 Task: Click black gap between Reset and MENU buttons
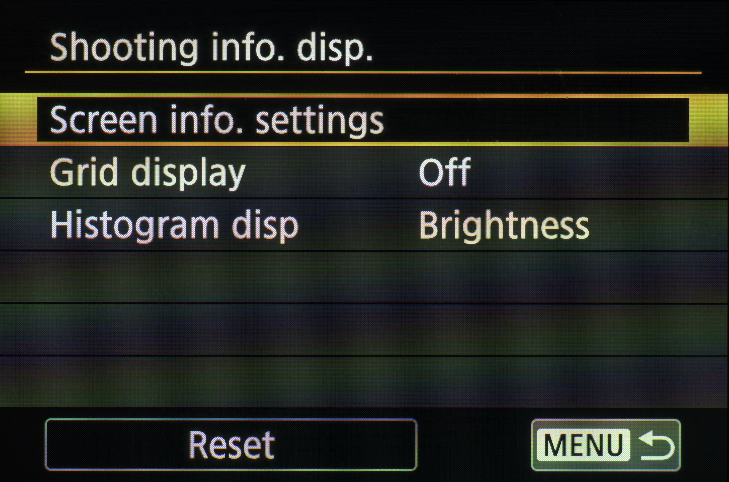click(474, 445)
